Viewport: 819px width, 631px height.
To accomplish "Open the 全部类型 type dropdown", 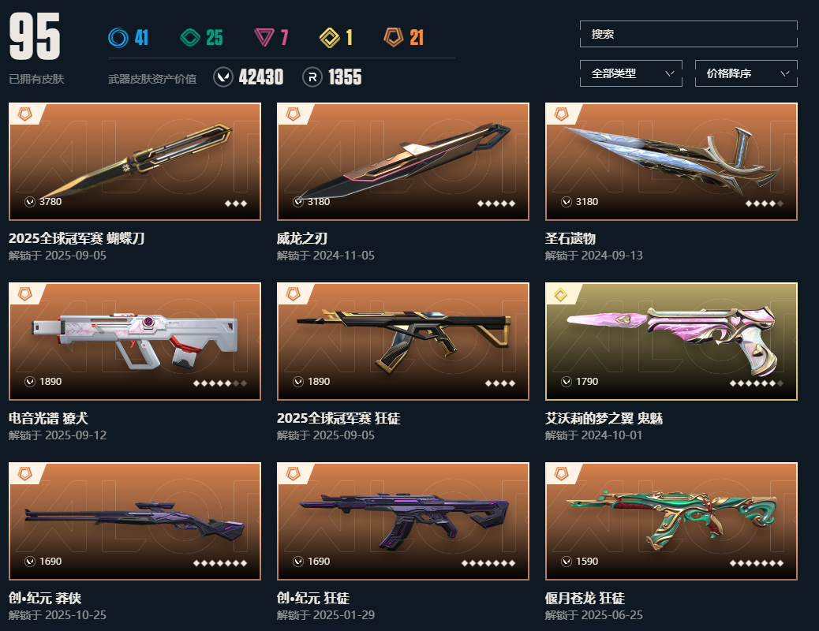I will 631,73.
